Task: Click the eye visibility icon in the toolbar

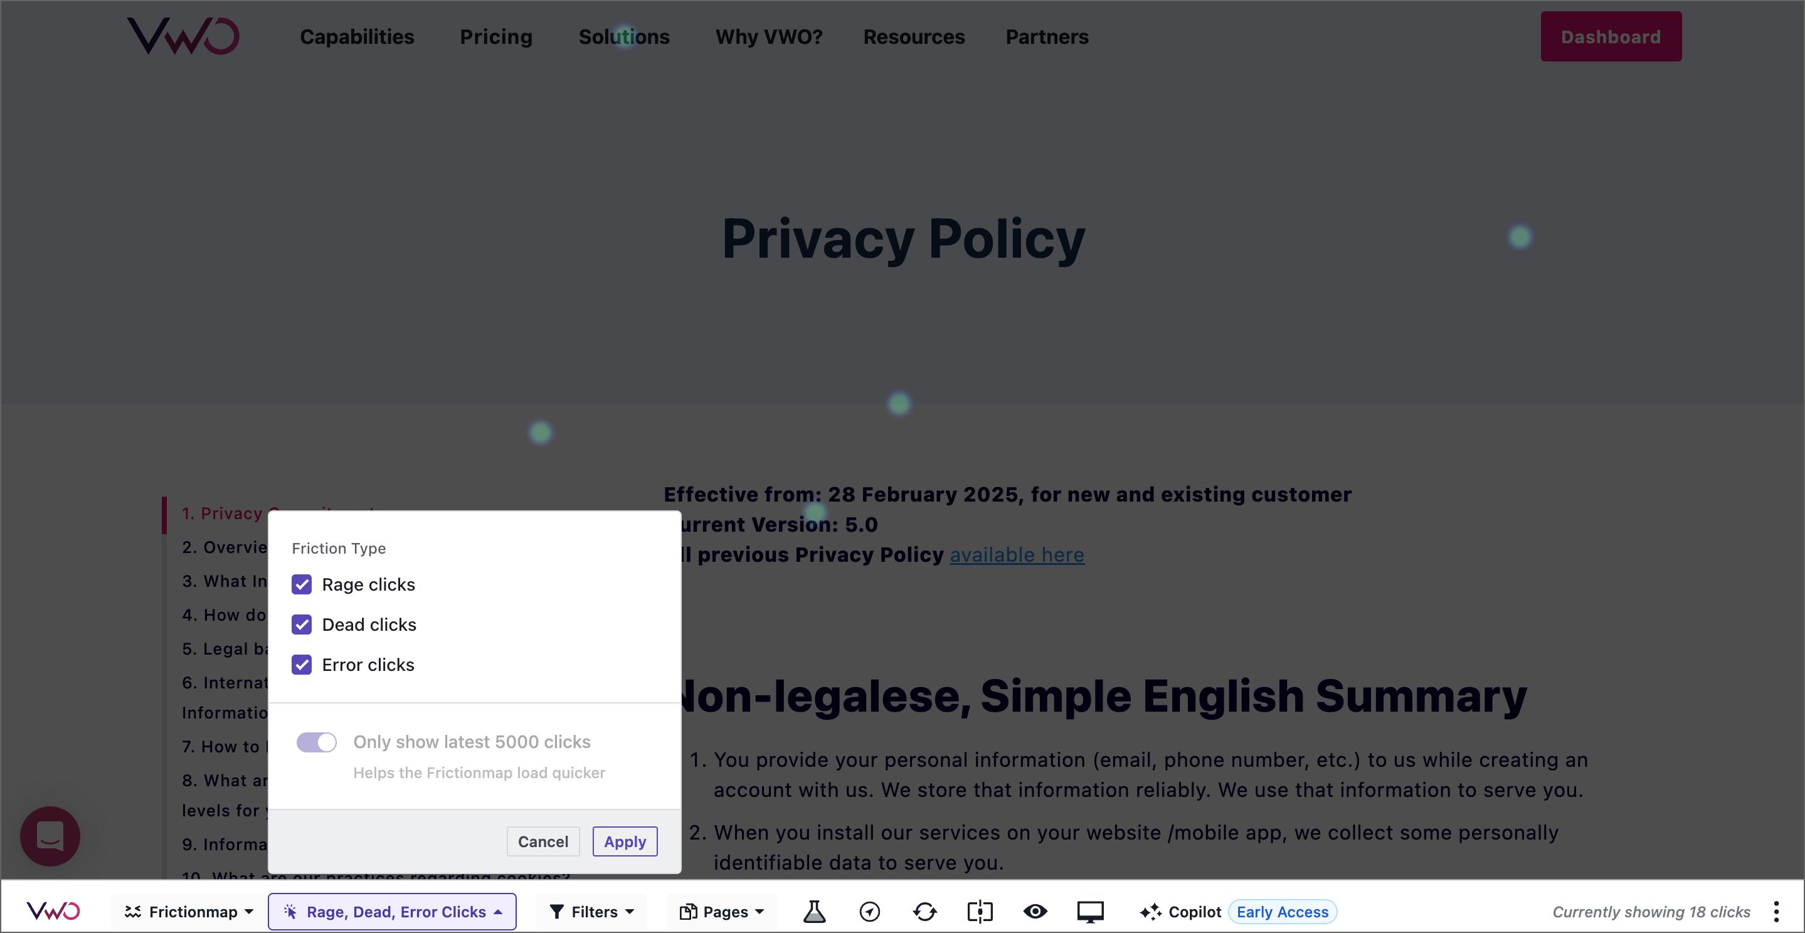Action: (1035, 911)
